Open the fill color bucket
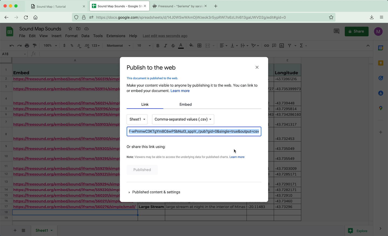Image resolution: width=388 pixels, height=236 pixels. tap(191, 46)
